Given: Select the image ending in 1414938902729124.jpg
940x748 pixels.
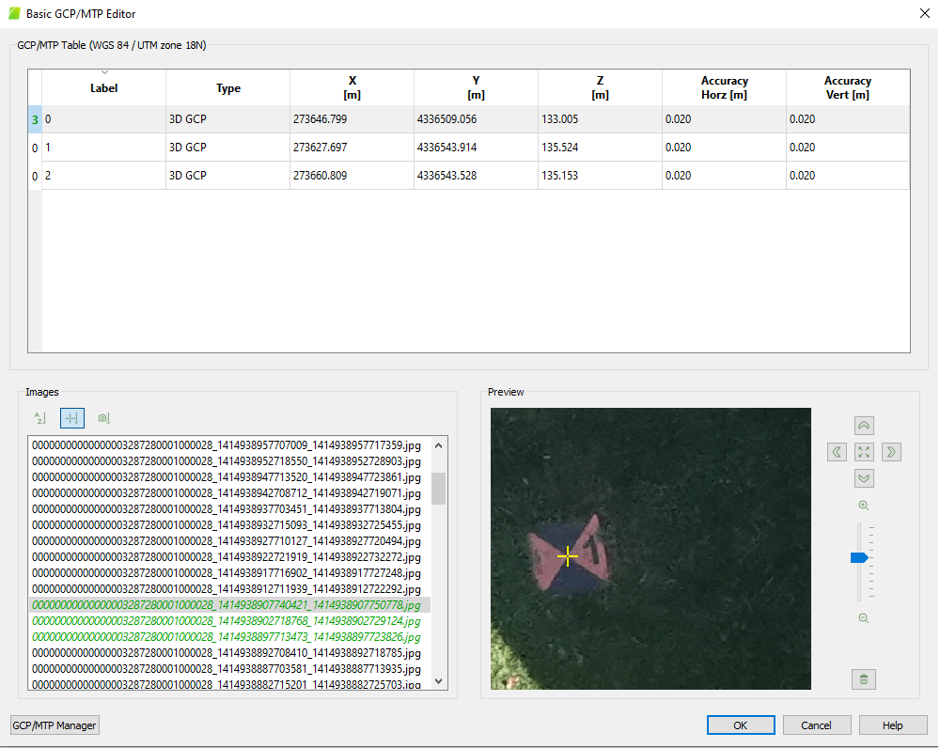Looking at the screenshot, I should click(226, 621).
